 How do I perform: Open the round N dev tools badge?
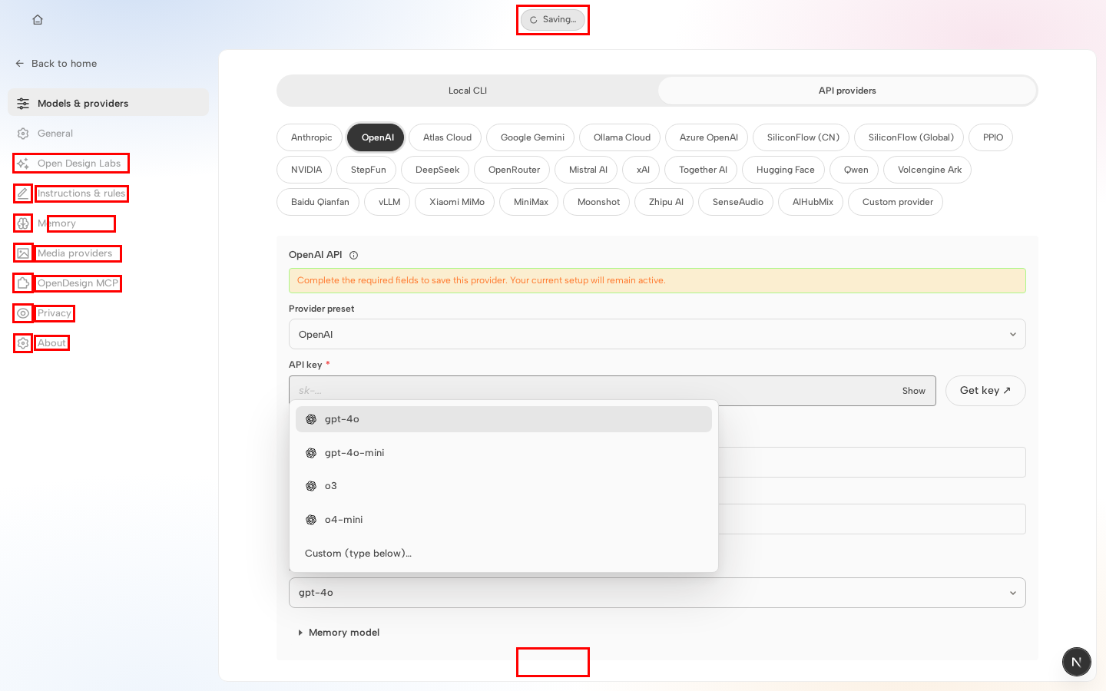(x=1077, y=662)
